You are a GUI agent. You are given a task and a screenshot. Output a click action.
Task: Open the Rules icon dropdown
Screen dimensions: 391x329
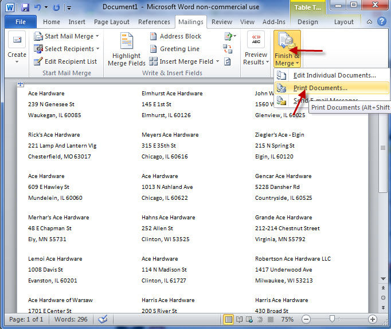click(x=230, y=37)
